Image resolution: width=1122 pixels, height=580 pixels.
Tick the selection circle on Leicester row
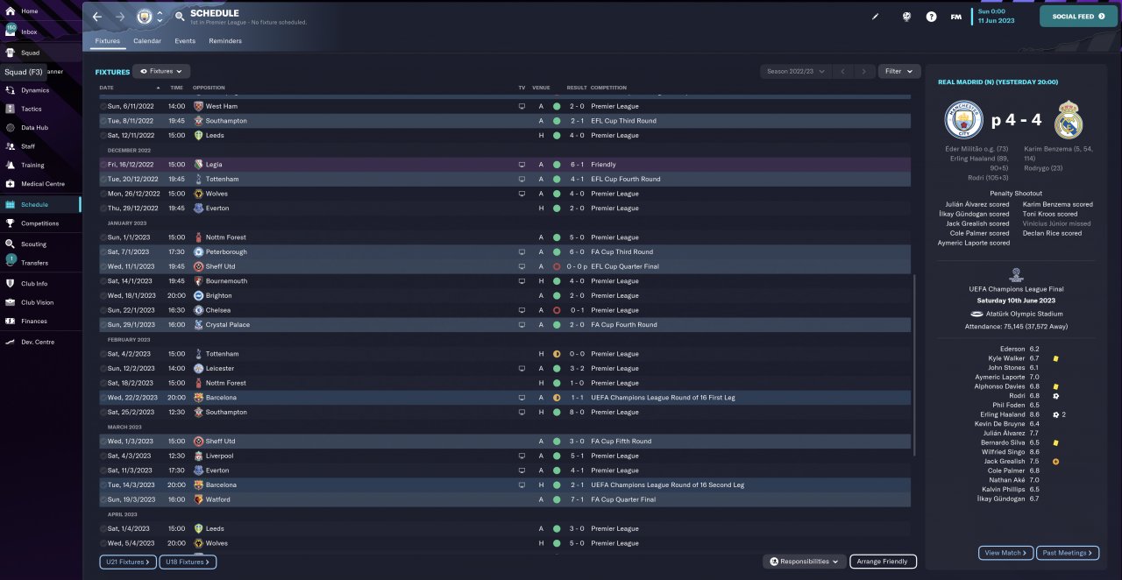103,369
